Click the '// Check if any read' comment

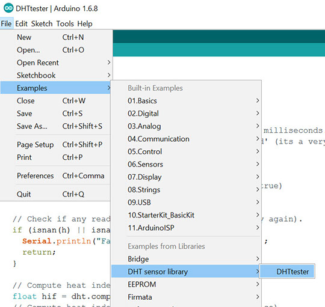pyautogui.click(x=61, y=219)
